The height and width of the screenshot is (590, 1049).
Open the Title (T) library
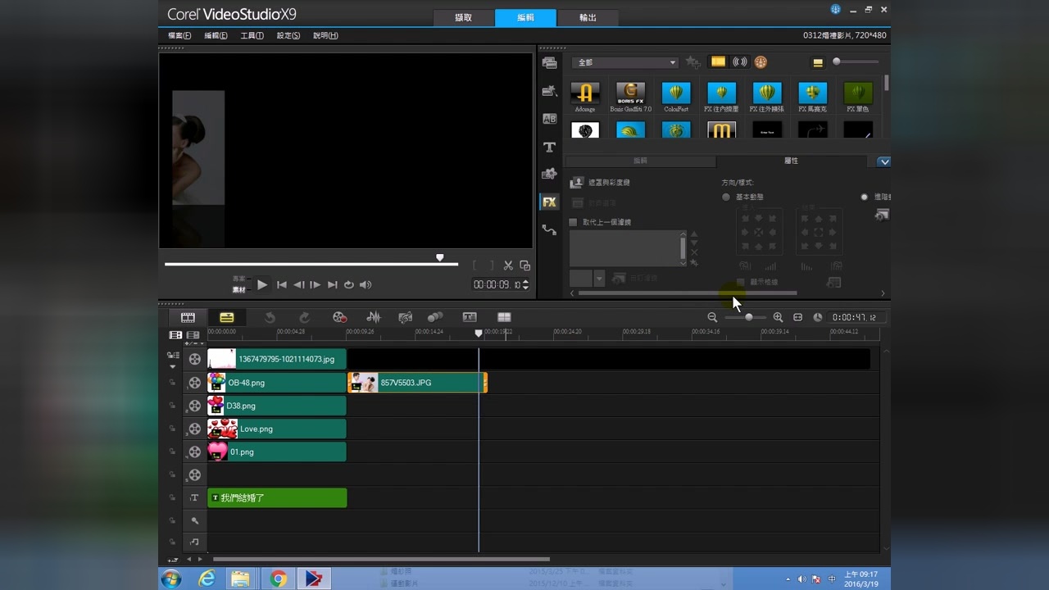click(x=549, y=147)
